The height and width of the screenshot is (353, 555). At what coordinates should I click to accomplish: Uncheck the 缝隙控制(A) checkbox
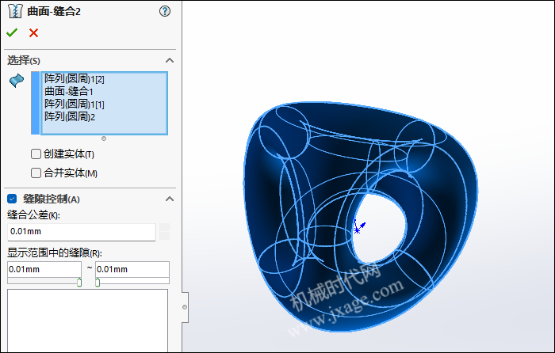click(x=12, y=199)
